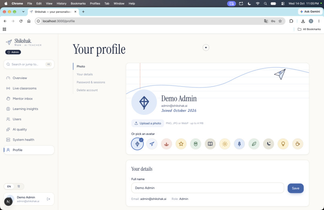This screenshot has height=210, width=324.
Task: Open the N developer tools badge
Action: [8, 202]
